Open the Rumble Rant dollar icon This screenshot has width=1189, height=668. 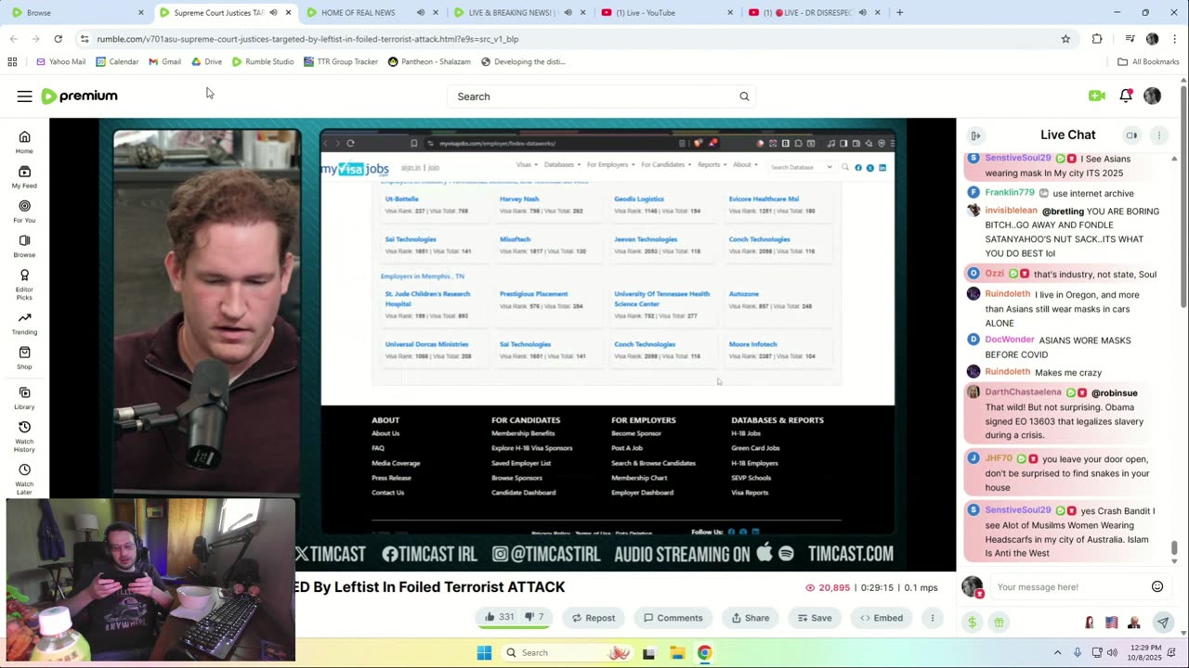pyautogui.click(x=972, y=623)
